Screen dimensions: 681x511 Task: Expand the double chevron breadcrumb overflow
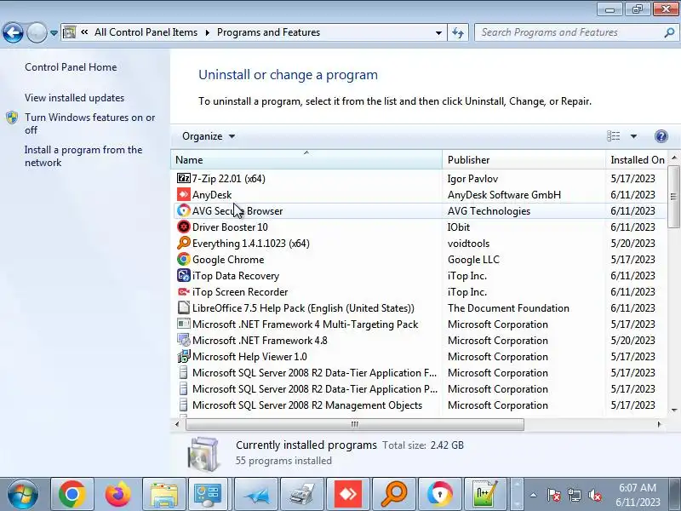(84, 32)
